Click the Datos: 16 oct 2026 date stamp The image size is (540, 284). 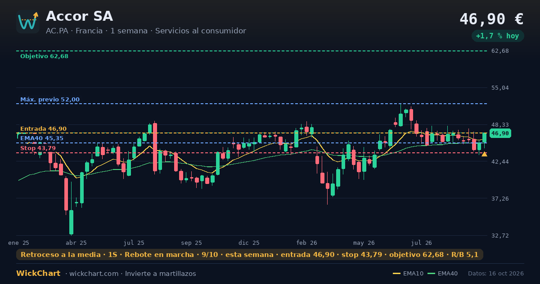[x=496, y=274]
